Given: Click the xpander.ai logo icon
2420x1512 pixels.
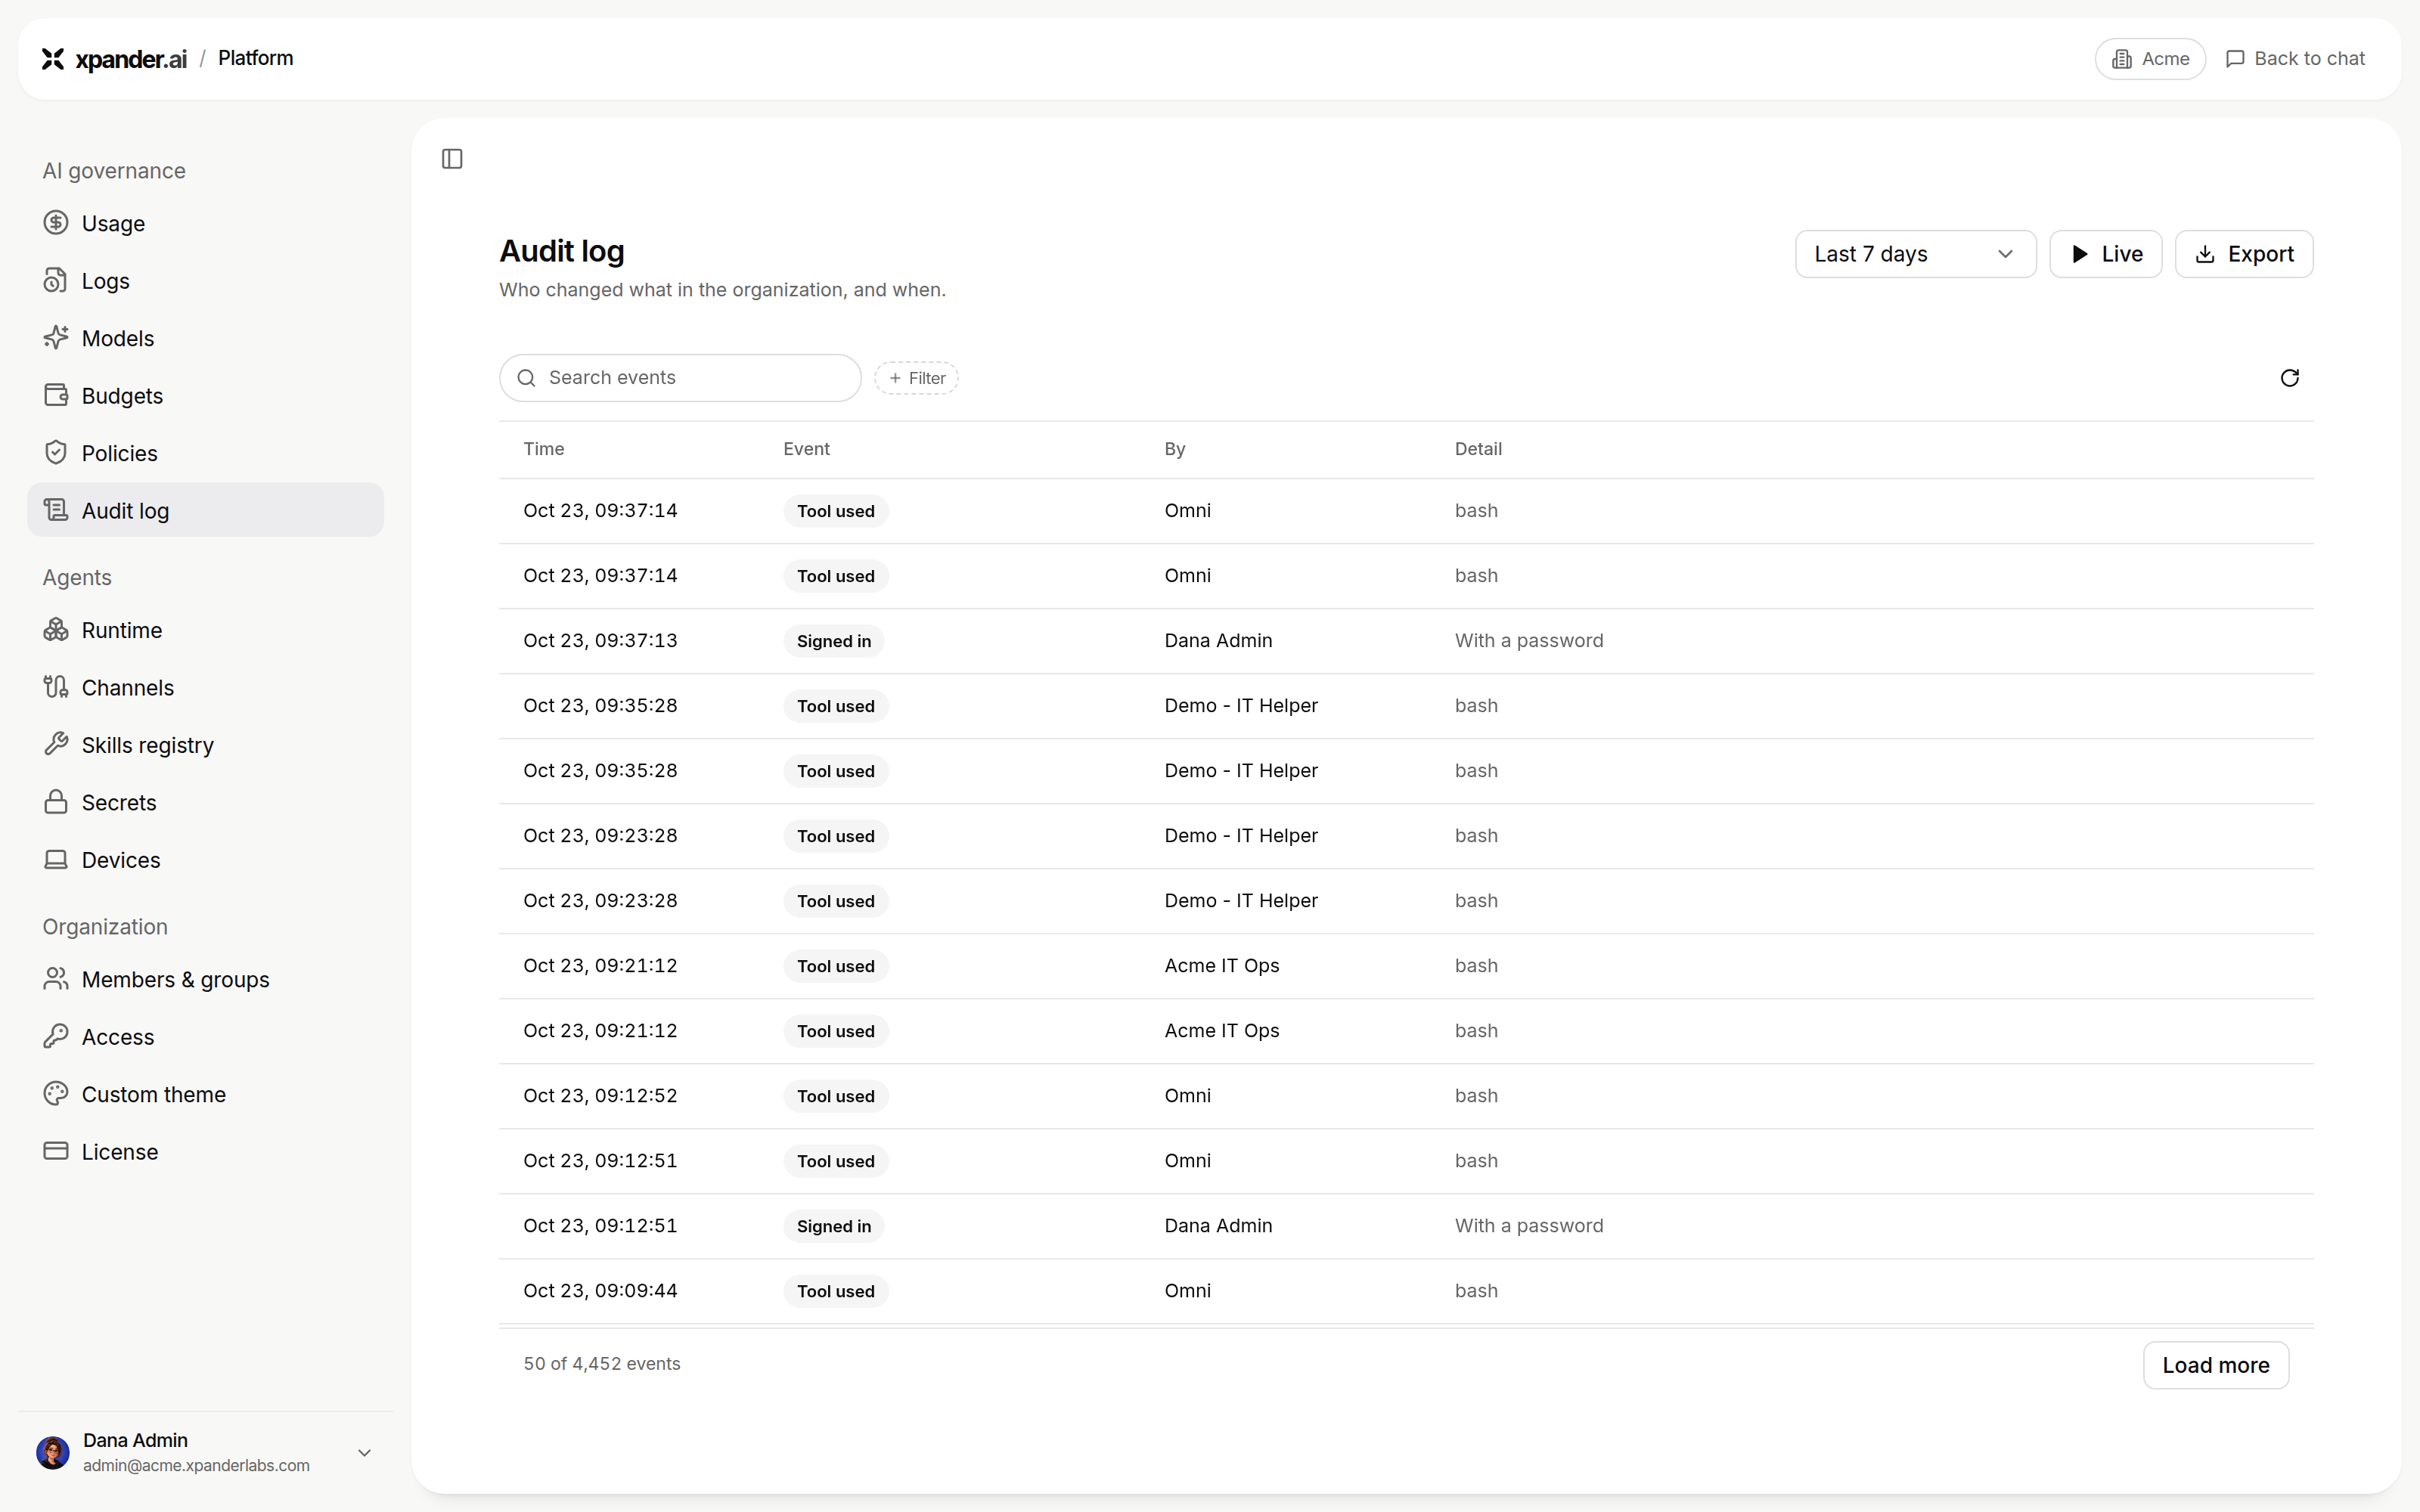Looking at the screenshot, I should click(x=53, y=59).
